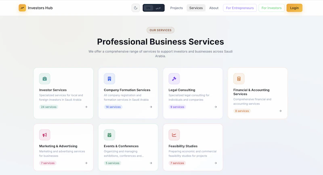This screenshot has width=323, height=175.
Task: Click the Feasibility Studies title
Action: pos(183,146)
